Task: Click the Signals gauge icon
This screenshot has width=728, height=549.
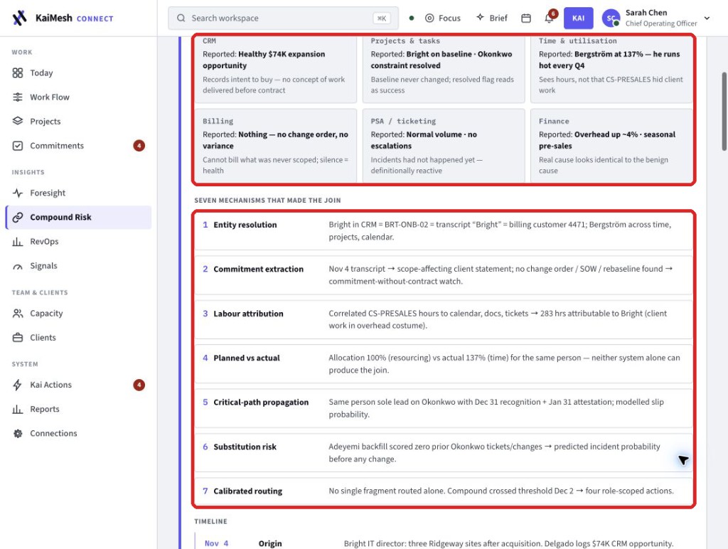Action: [x=18, y=266]
